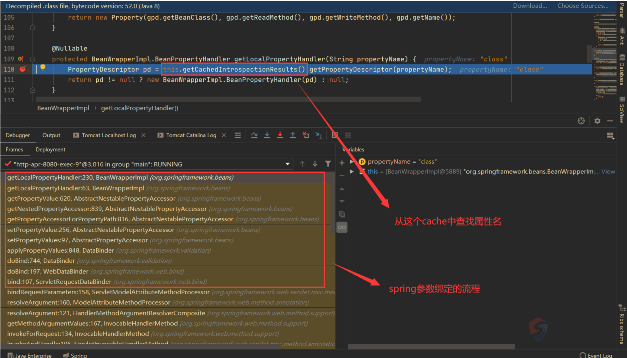Switch to the Deployment tab
This screenshot has height=358, width=627.
(50, 150)
